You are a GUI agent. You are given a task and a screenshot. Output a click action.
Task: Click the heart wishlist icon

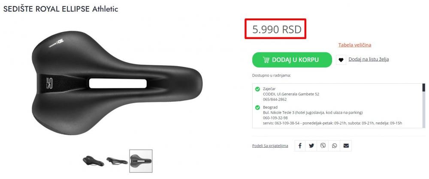point(341,60)
